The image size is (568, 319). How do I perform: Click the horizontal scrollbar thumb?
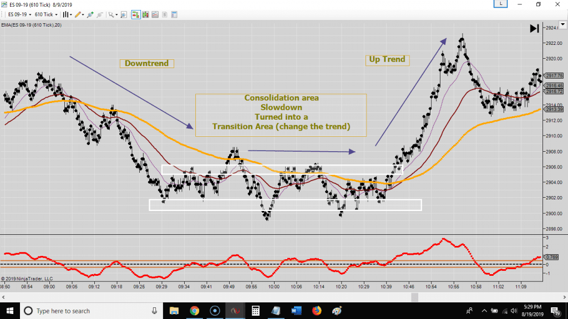(415, 297)
